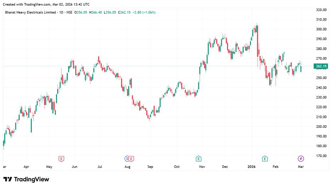
Task: Click the purple lightning marker near March
Action: [301, 159]
